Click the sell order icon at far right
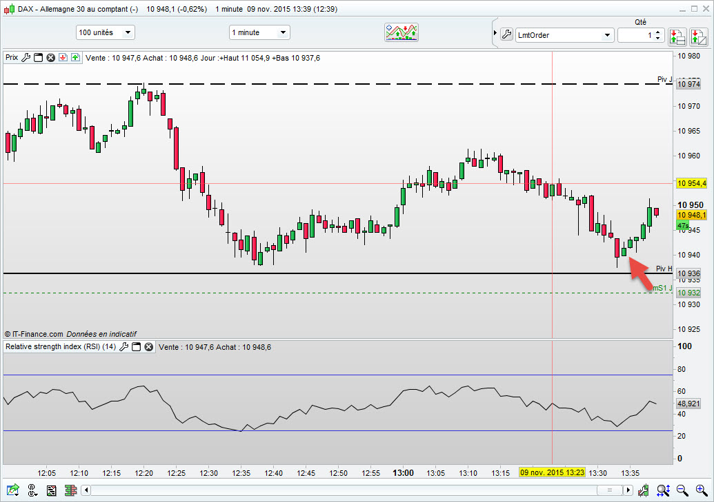 pos(697,35)
